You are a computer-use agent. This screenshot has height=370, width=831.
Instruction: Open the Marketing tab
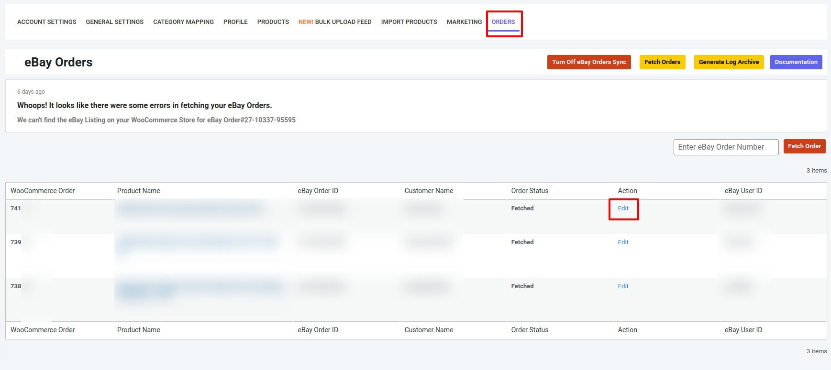pos(464,22)
